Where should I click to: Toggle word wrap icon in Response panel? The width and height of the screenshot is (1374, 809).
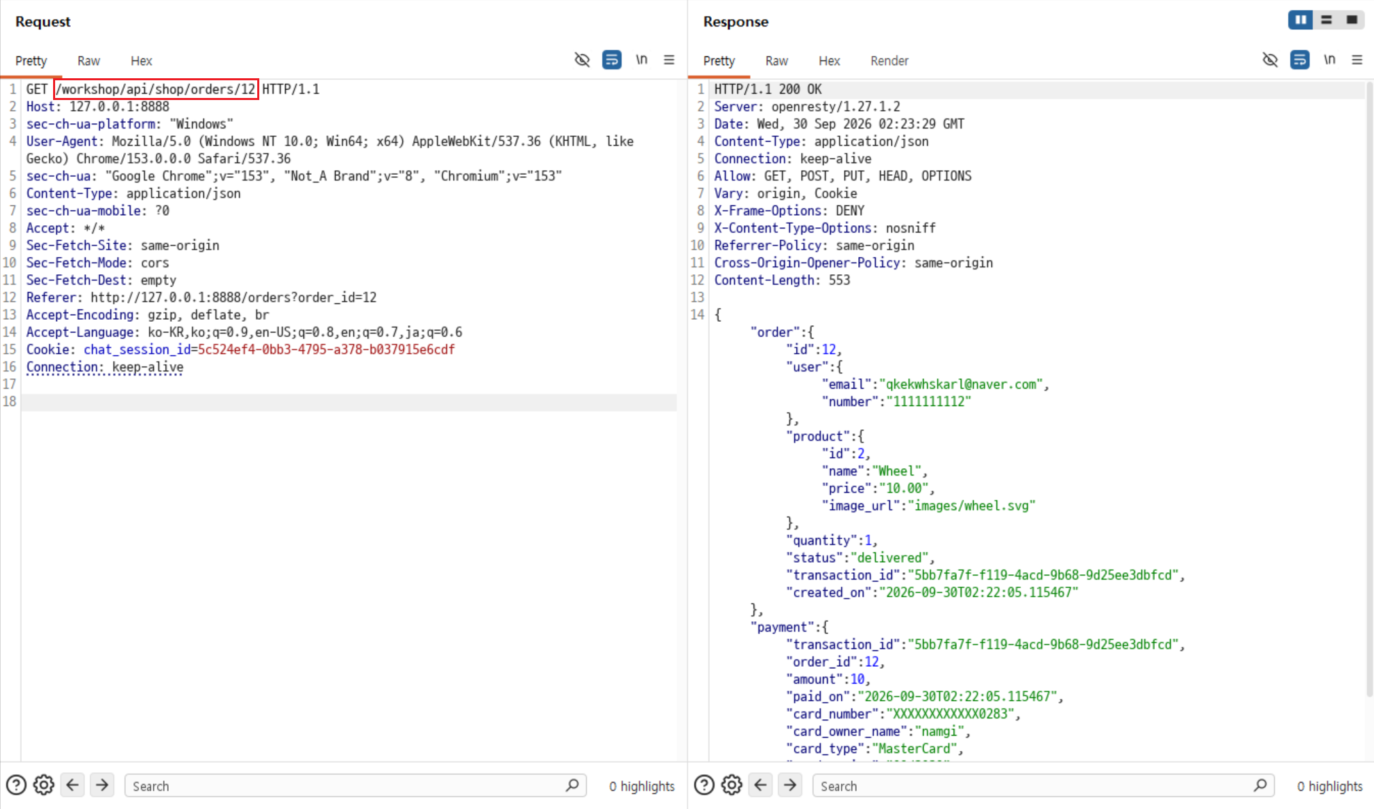point(1300,60)
